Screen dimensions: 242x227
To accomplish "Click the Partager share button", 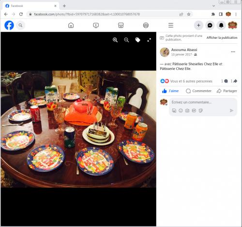I will [x=227, y=91].
